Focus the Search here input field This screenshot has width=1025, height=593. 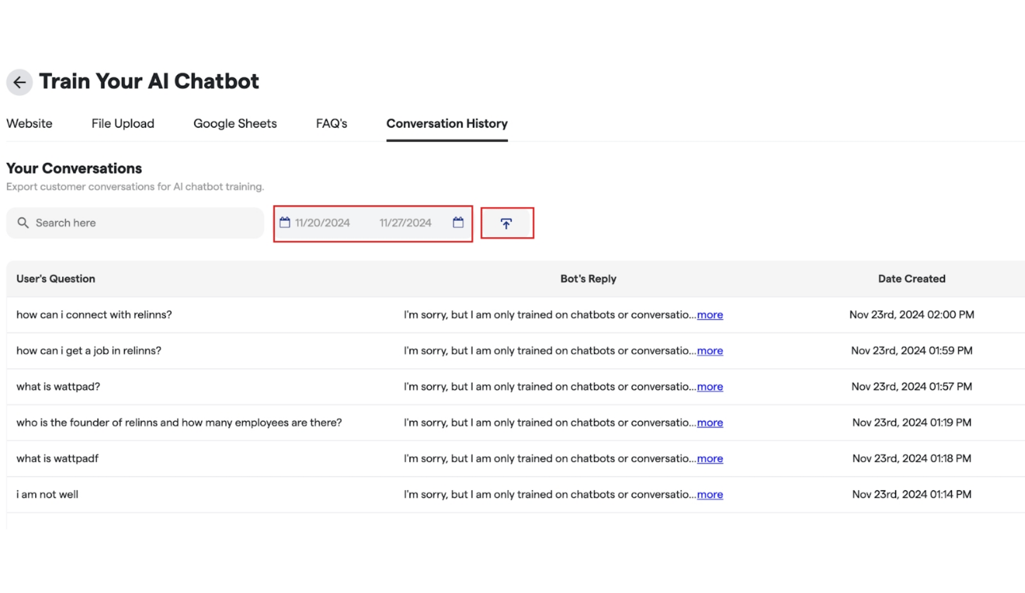click(x=135, y=223)
